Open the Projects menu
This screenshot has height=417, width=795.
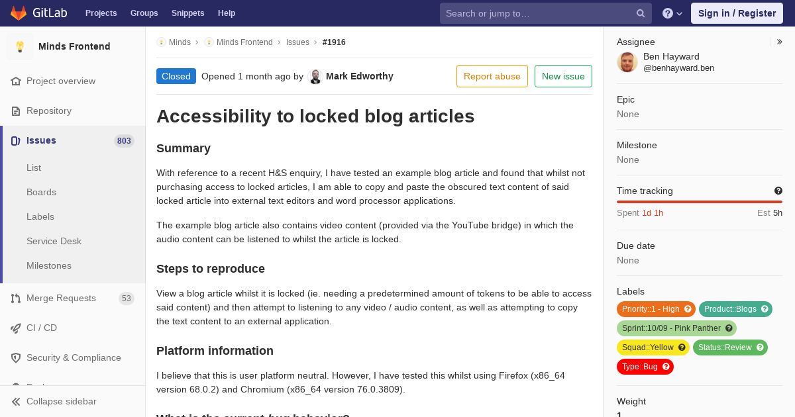tap(101, 13)
